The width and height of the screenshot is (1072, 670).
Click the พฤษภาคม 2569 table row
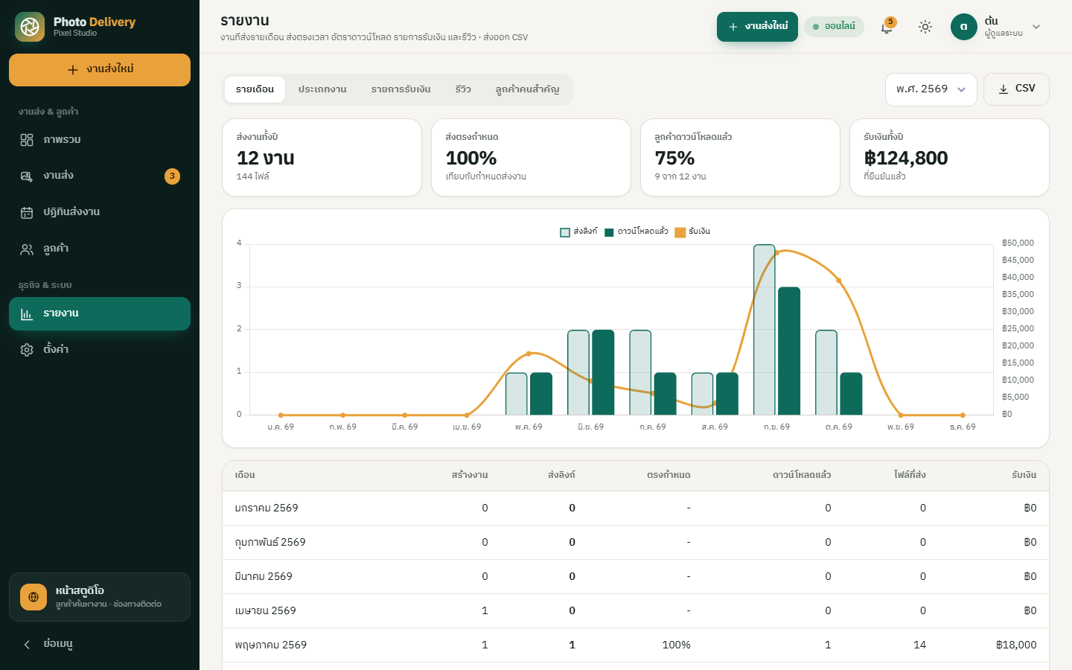[x=636, y=645]
